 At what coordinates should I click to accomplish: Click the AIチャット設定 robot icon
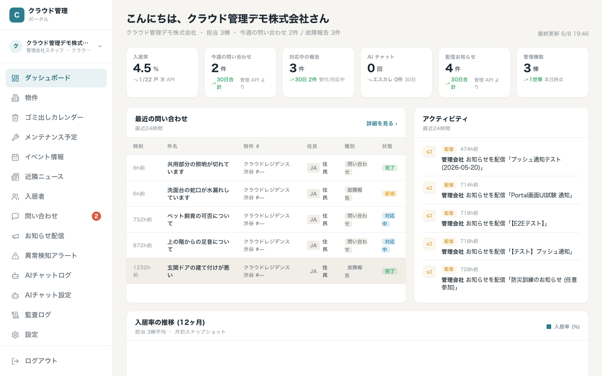point(15,295)
